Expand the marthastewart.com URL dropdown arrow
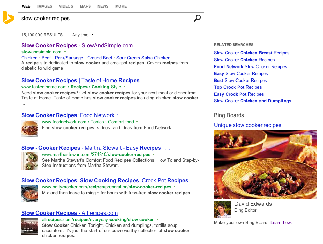The image size is (323, 244). pyautogui.click(x=153, y=154)
